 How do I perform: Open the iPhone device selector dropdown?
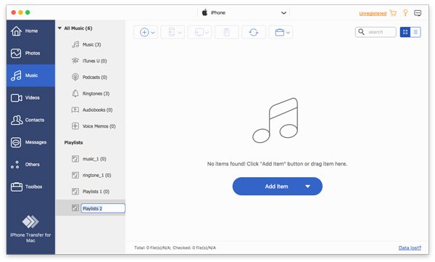(x=283, y=13)
